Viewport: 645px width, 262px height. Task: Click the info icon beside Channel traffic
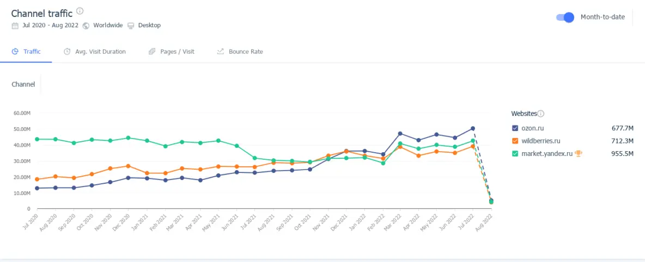[80, 11]
